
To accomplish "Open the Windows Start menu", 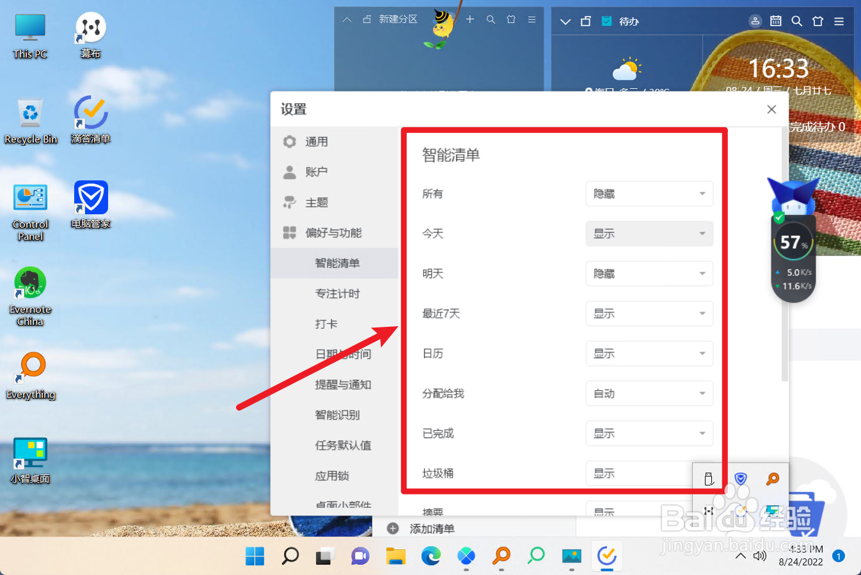I will (x=255, y=556).
